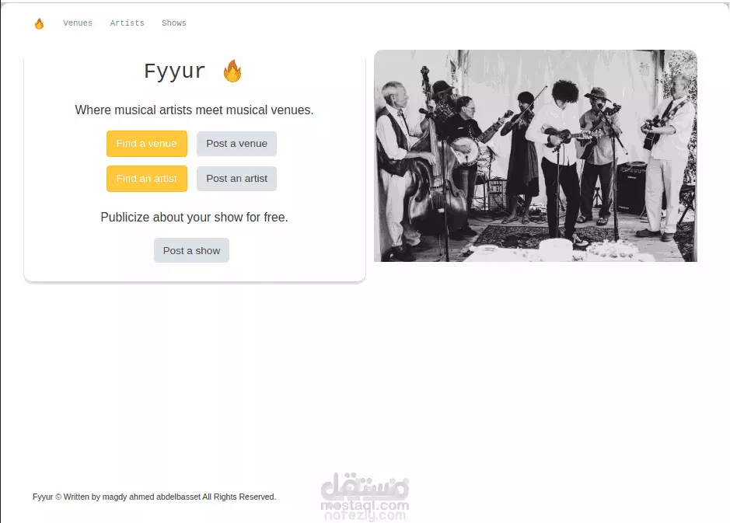The image size is (730, 523).
Task: Choose the Post a venue button
Action: click(x=236, y=144)
